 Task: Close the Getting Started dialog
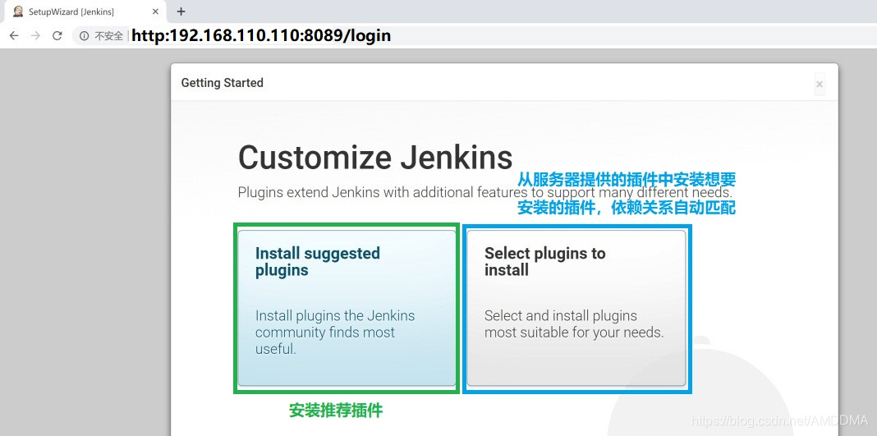[x=820, y=85]
